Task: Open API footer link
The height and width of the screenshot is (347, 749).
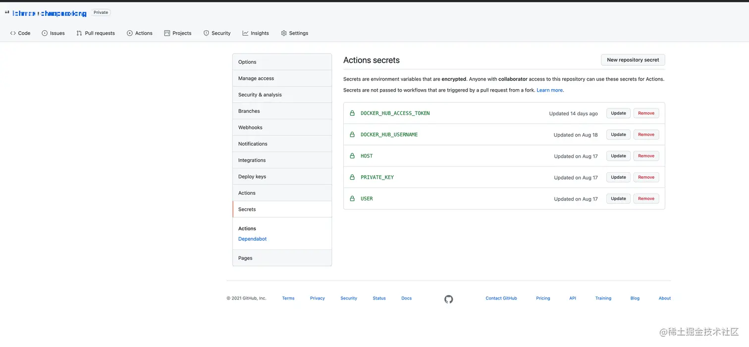Action: click(573, 298)
